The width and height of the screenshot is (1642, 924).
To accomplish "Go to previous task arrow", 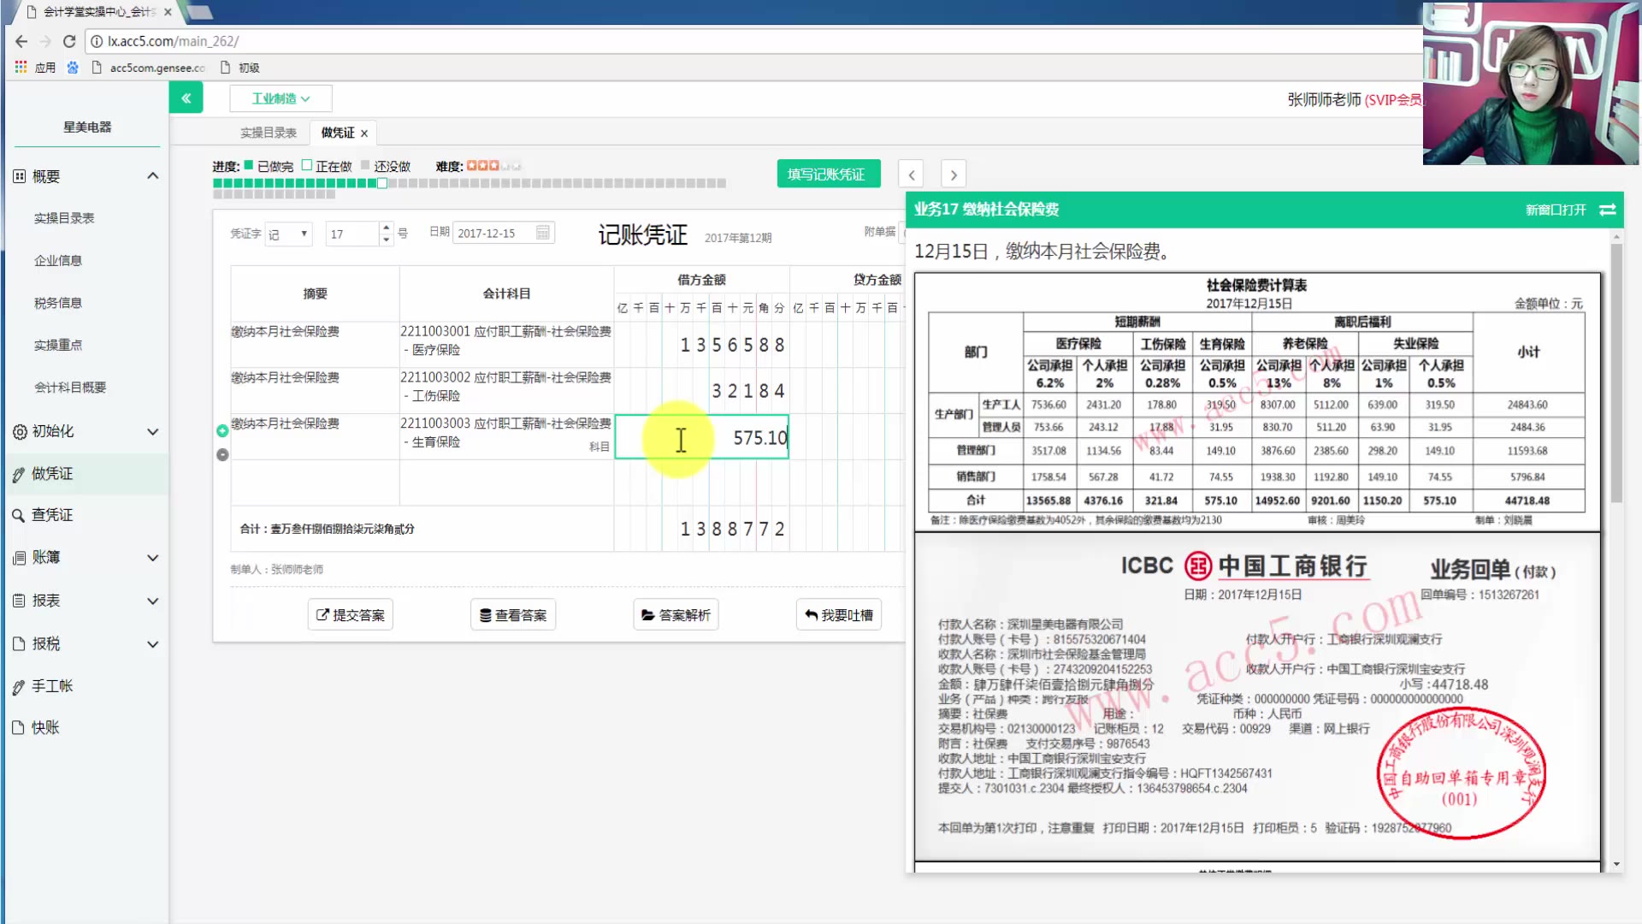I will coord(911,175).
